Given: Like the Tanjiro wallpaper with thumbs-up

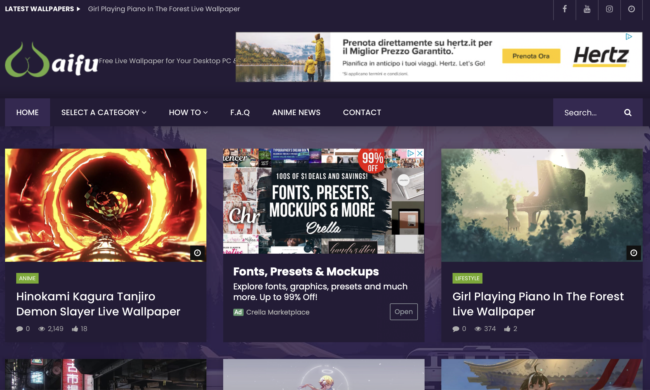Looking at the screenshot, I should (x=75, y=329).
